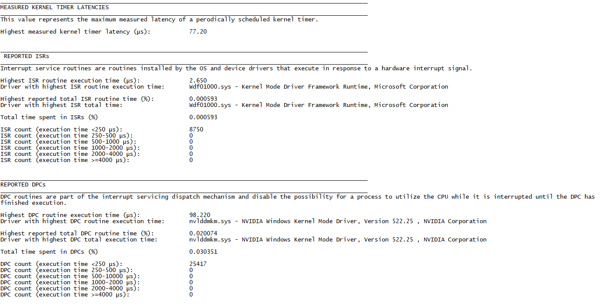Click the REPORTED ISRs section heading
Viewport: 606px width, 307px height.
[26, 56]
